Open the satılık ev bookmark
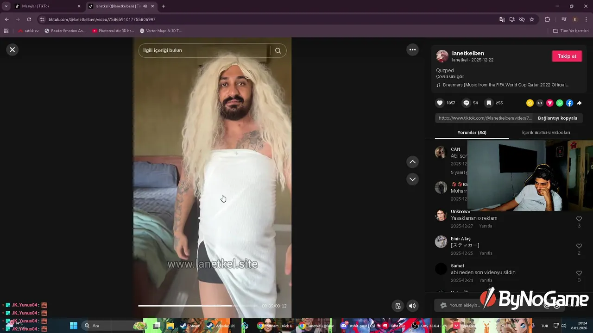This screenshot has height=333, width=593. point(28,31)
